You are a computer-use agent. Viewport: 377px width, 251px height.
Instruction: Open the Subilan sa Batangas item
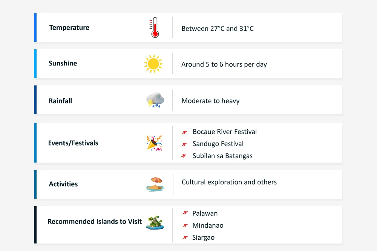(x=222, y=156)
